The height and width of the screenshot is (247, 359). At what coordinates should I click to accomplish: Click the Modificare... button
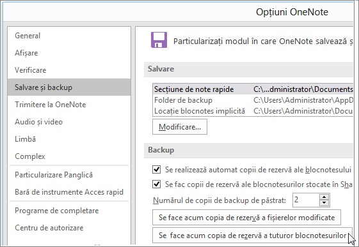click(x=180, y=127)
